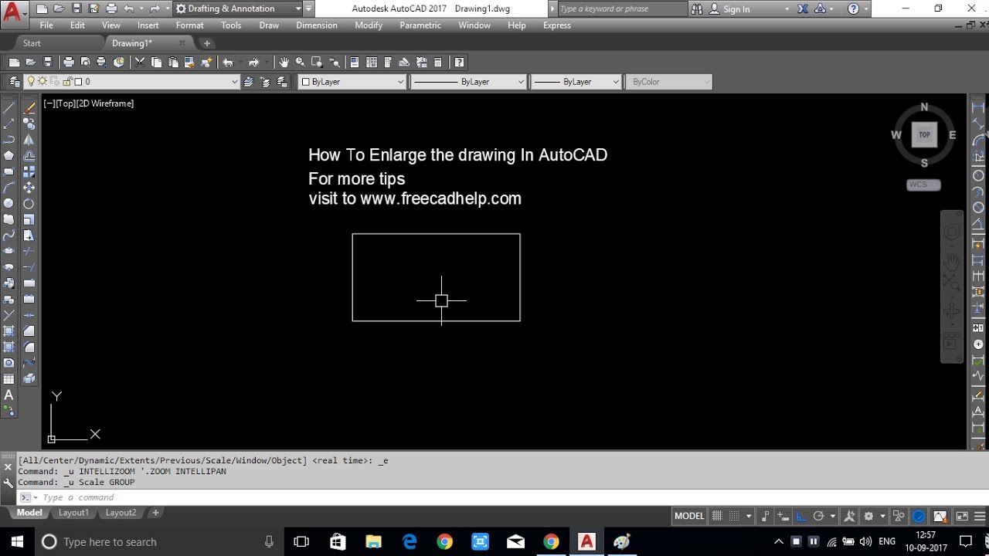
Task: Expand the workspace gear arrow in the status bar
Action: pyautogui.click(x=883, y=516)
